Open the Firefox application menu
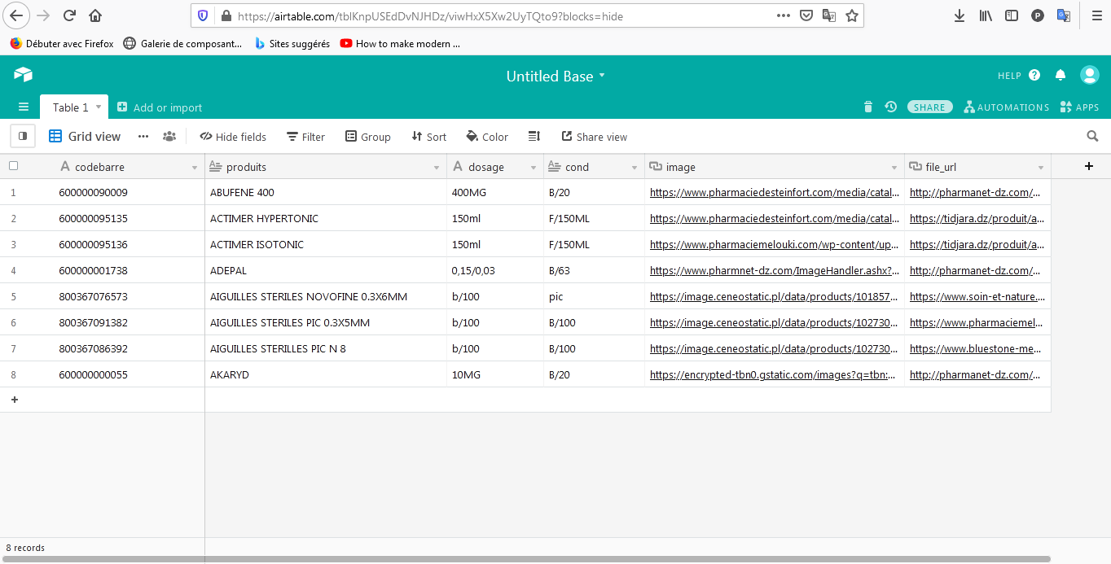This screenshot has height=564, width=1111. 1096,15
